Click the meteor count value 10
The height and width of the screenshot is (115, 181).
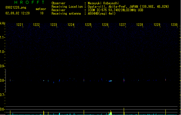42,13
